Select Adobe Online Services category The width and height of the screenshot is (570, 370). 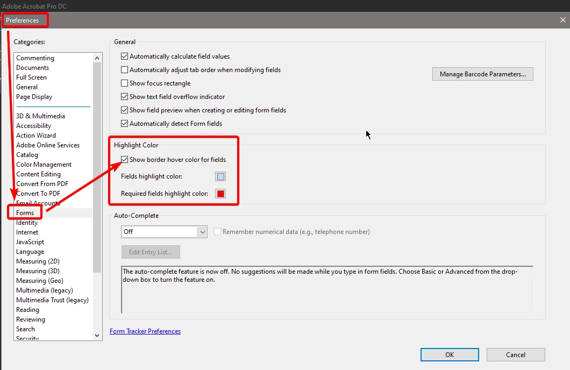(48, 145)
